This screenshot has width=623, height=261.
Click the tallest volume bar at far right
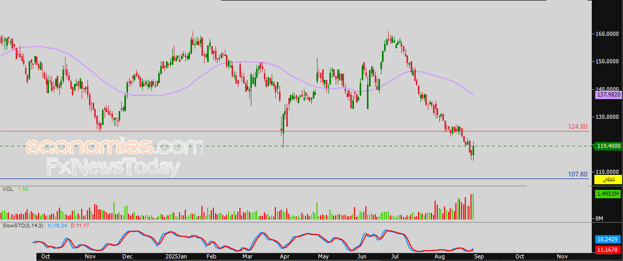tap(473, 207)
